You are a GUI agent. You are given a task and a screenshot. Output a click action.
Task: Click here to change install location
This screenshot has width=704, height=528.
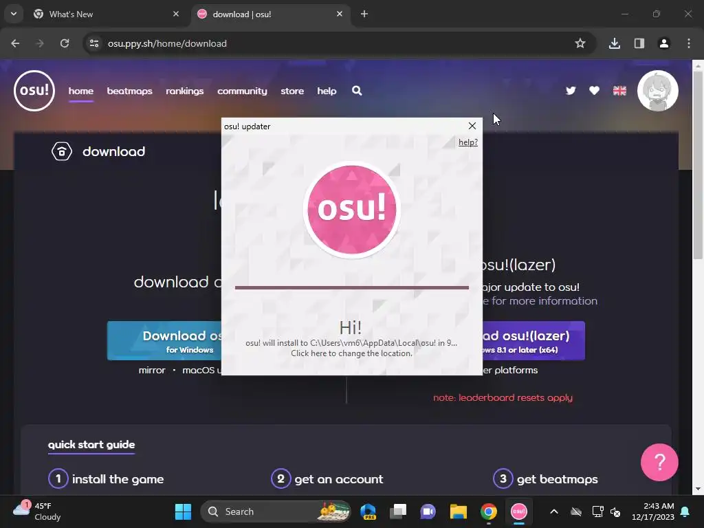351,353
